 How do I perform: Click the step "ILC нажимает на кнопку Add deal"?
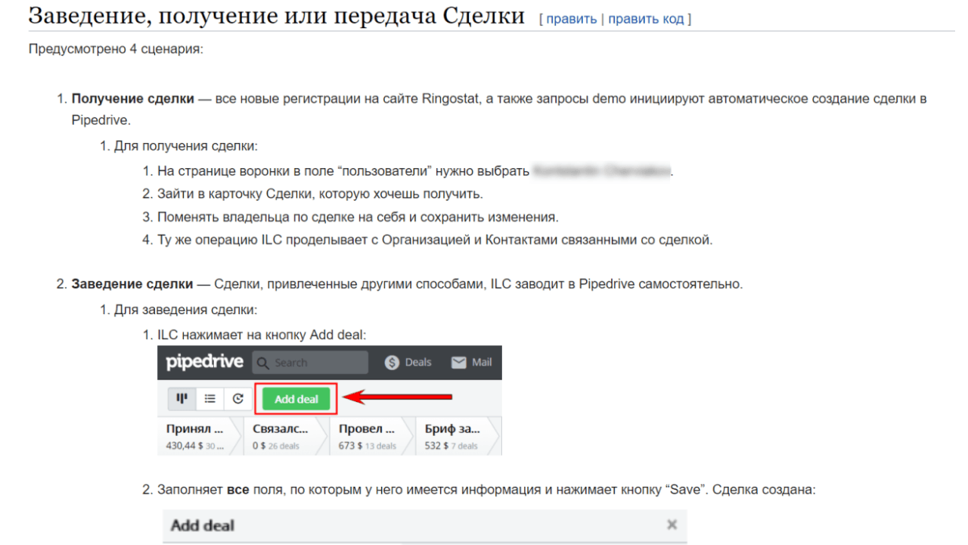[262, 335]
